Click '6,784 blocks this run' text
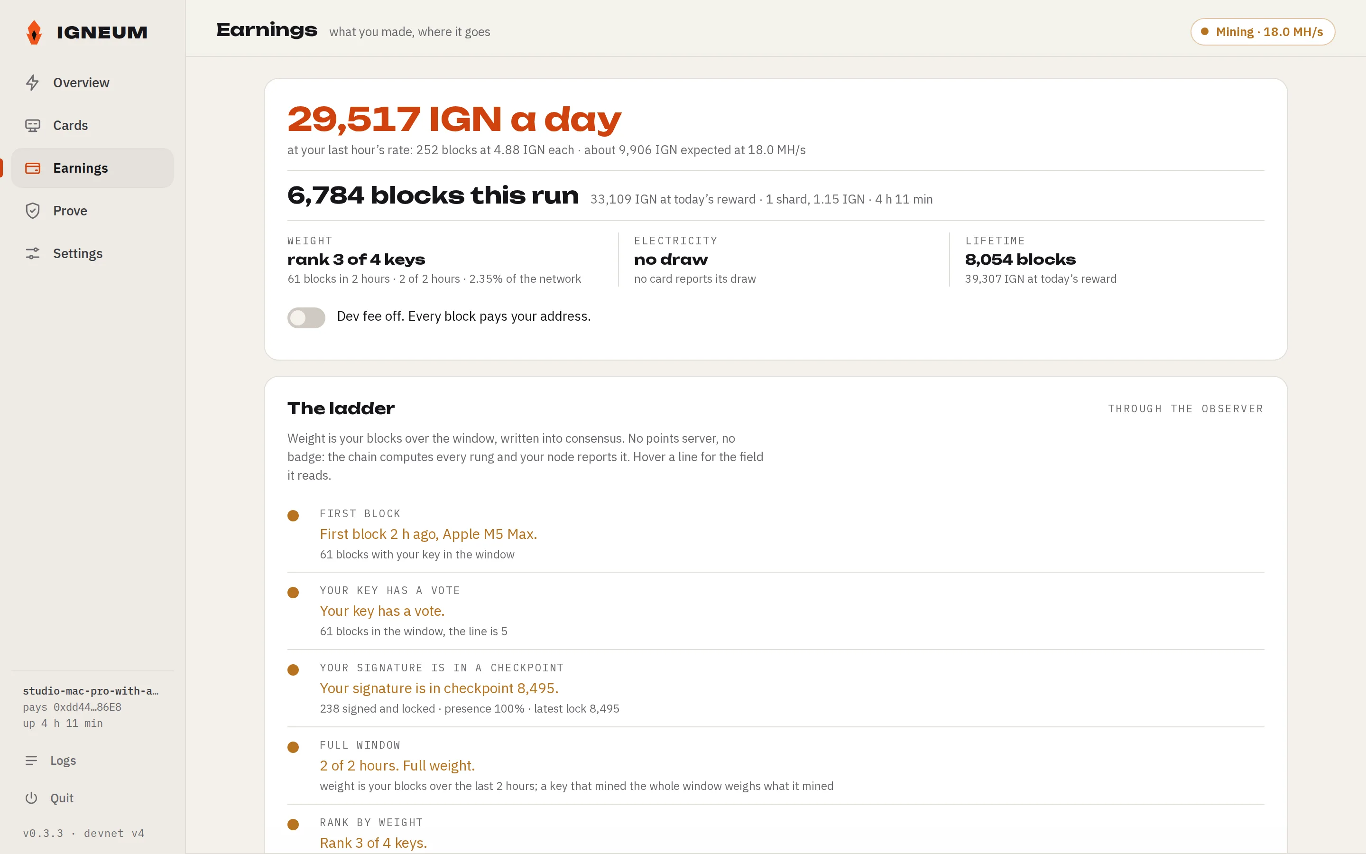Screen dimensions: 1366x854 [x=433, y=195]
